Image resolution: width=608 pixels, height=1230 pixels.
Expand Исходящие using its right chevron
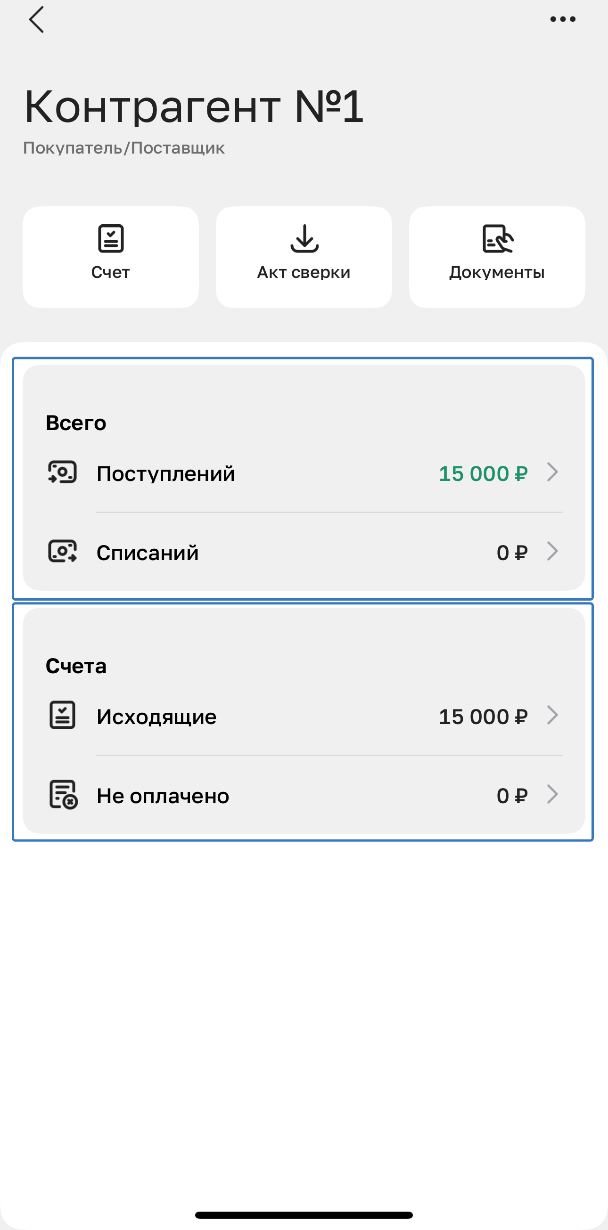(552, 715)
